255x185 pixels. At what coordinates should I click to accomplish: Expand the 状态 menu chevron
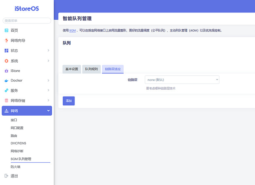48,50
